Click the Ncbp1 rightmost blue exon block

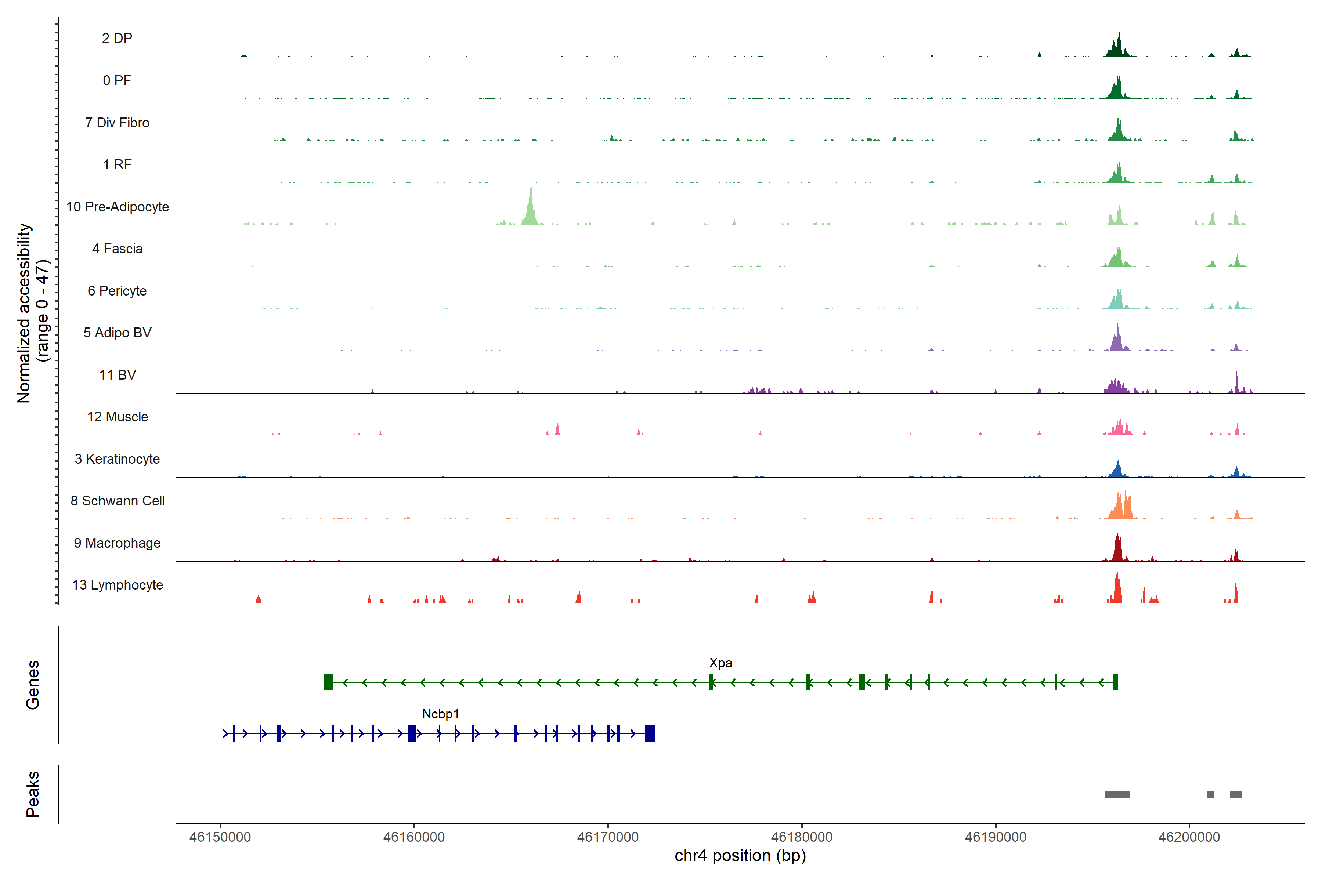(x=649, y=733)
